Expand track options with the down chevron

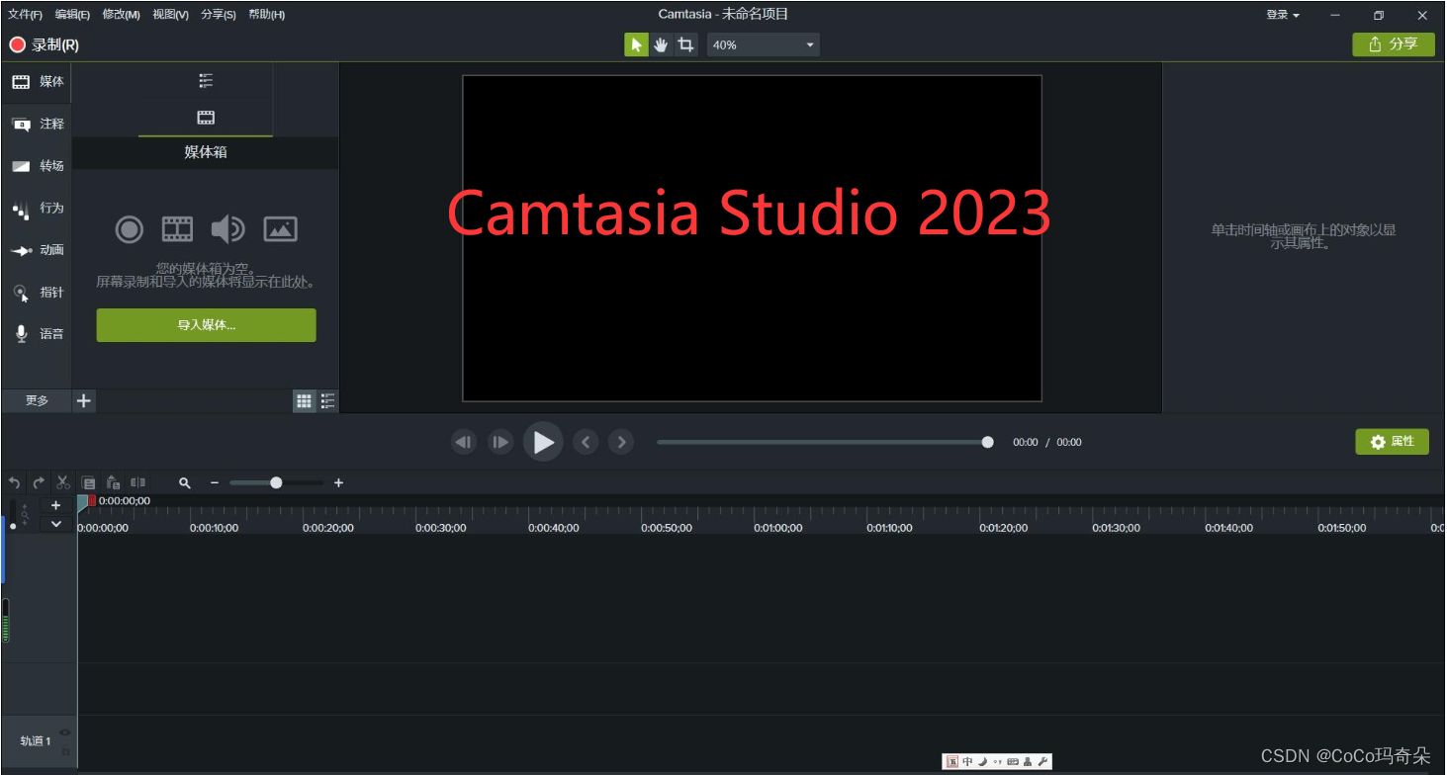coord(55,523)
